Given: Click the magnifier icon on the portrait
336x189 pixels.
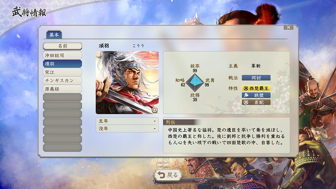Looking at the screenshot, I should pyautogui.click(x=155, y=110).
